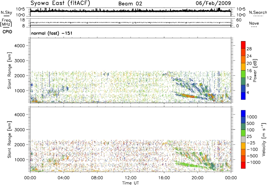Select the "Beam 02" header text

tap(130, 4)
